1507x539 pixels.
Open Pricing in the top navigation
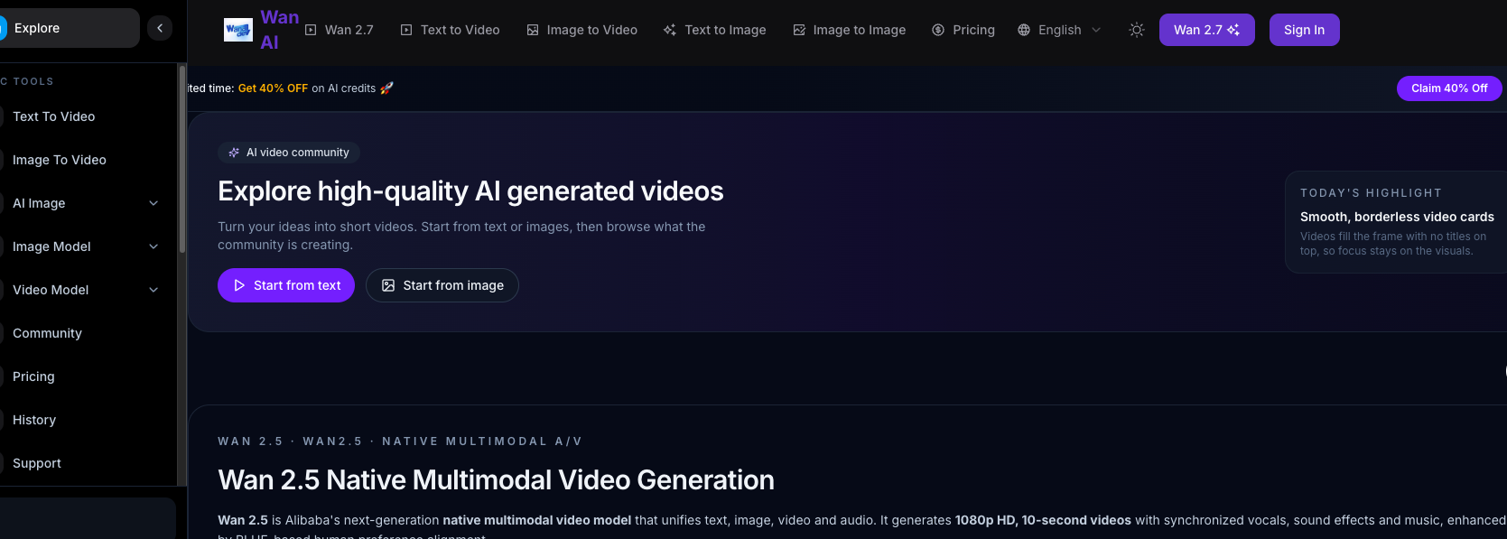click(963, 30)
